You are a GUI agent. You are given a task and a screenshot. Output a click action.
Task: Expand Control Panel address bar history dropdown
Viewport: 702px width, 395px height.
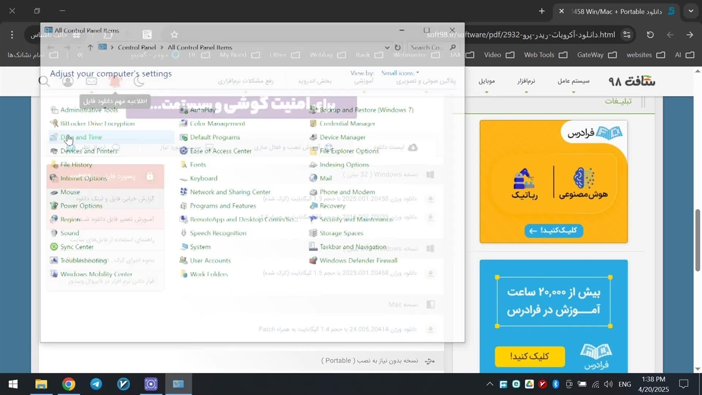click(x=387, y=47)
